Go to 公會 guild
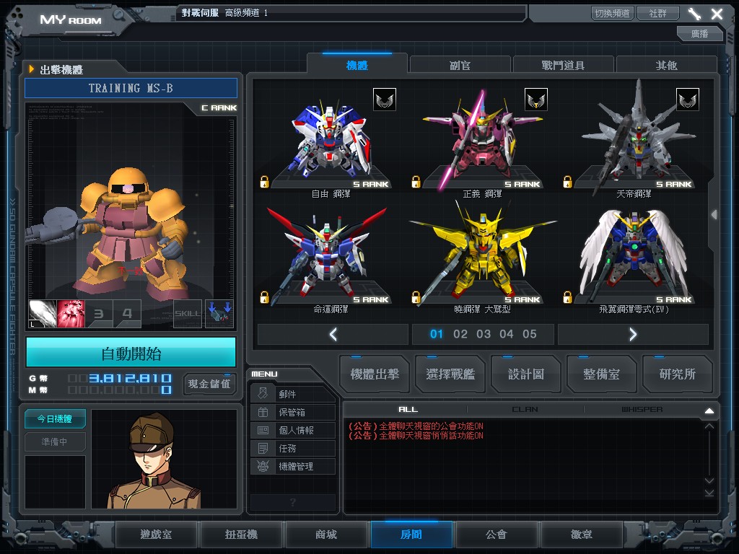 point(497,535)
